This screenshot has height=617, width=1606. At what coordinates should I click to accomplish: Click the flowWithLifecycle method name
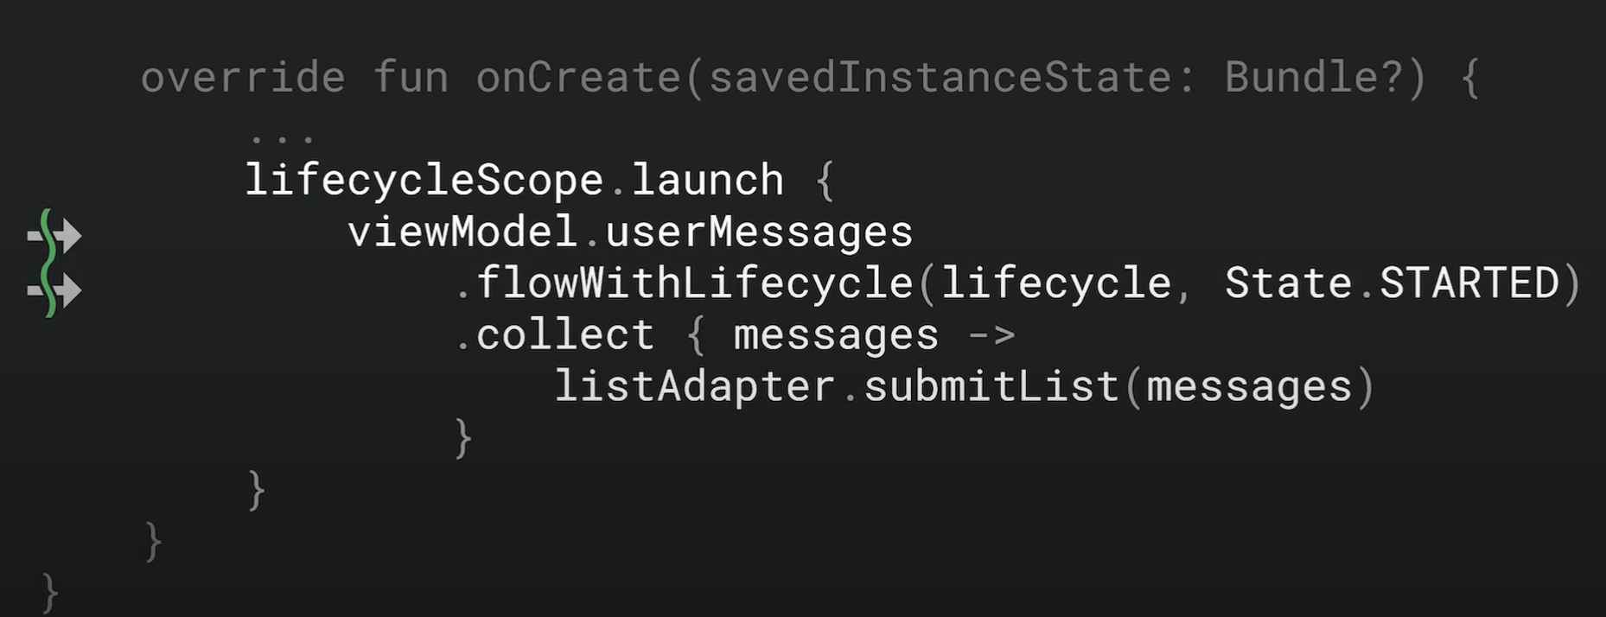[694, 284]
